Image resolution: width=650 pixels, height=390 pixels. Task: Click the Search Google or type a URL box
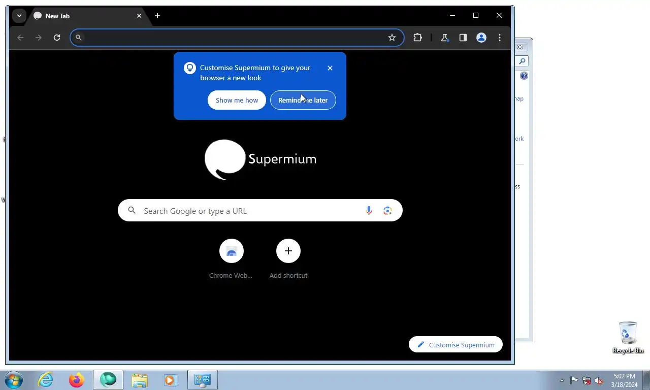[x=260, y=210]
